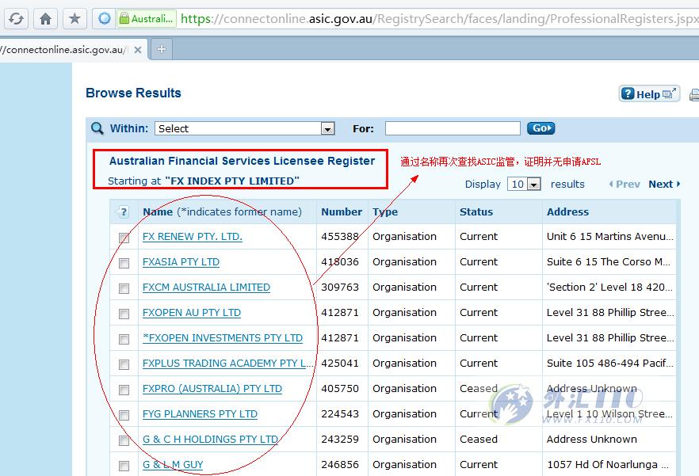Click the green padlock security badge
Viewport: 699px width, 476px height.
146,19
